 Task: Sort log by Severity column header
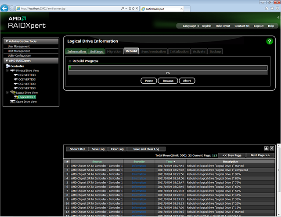(139, 162)
